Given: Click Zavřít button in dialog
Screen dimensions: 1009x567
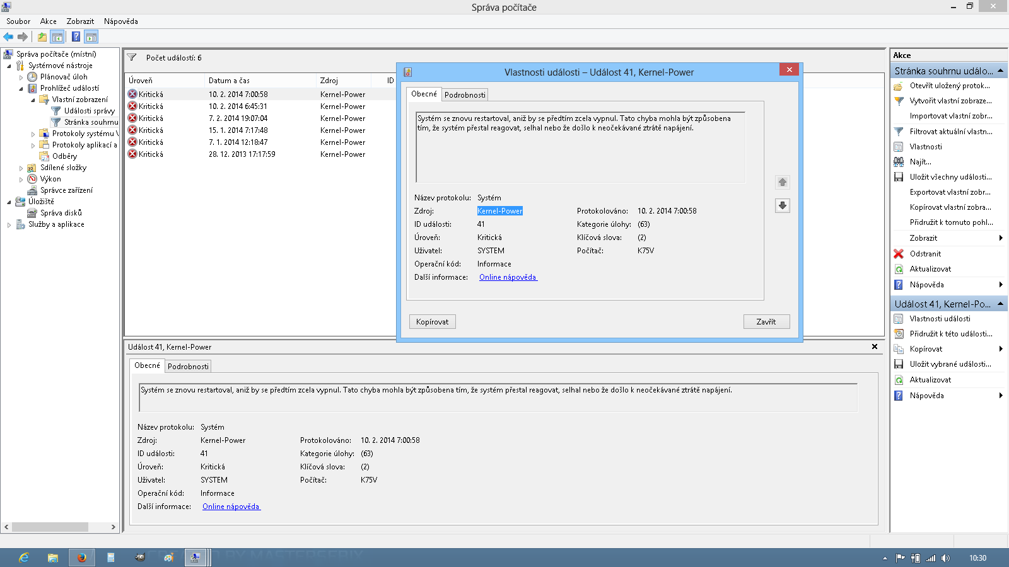Looking at the screenshot, I should click(766, 322).
